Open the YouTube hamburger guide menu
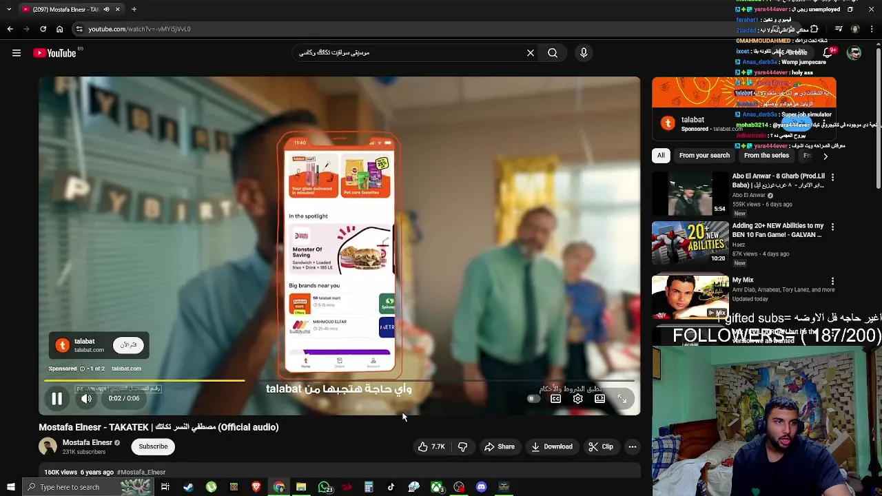 click(17, 53)
